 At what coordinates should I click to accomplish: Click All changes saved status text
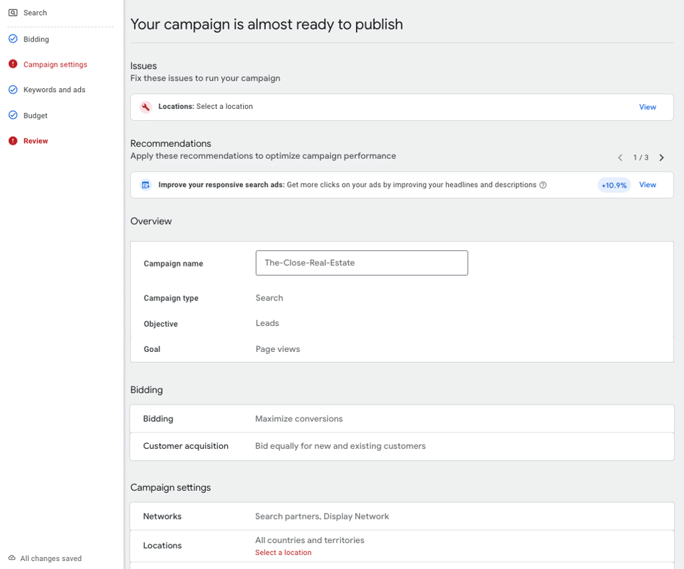pyautogui.click(x=51, y=558)
